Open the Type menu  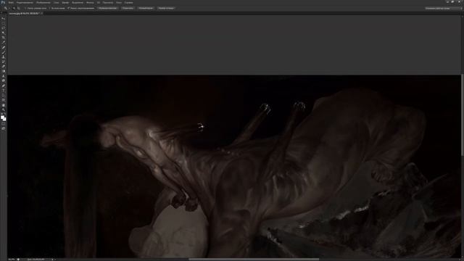coord(65,2)
